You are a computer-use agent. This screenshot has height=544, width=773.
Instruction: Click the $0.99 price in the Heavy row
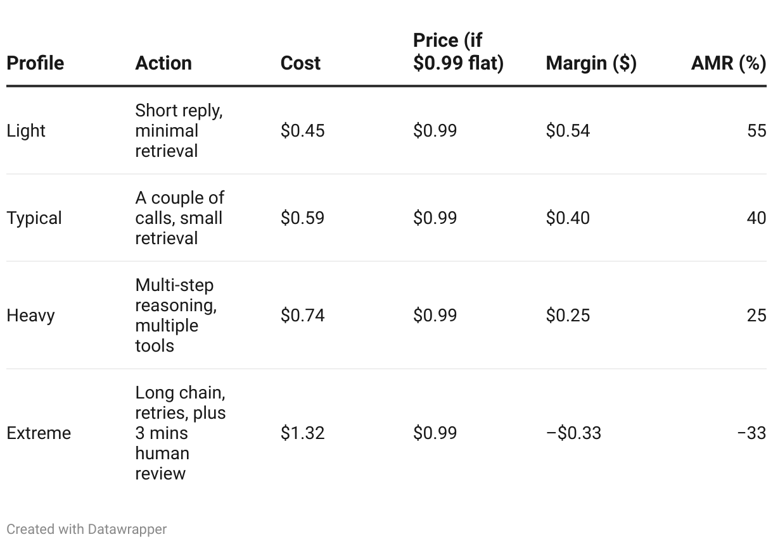click(435, 316)
